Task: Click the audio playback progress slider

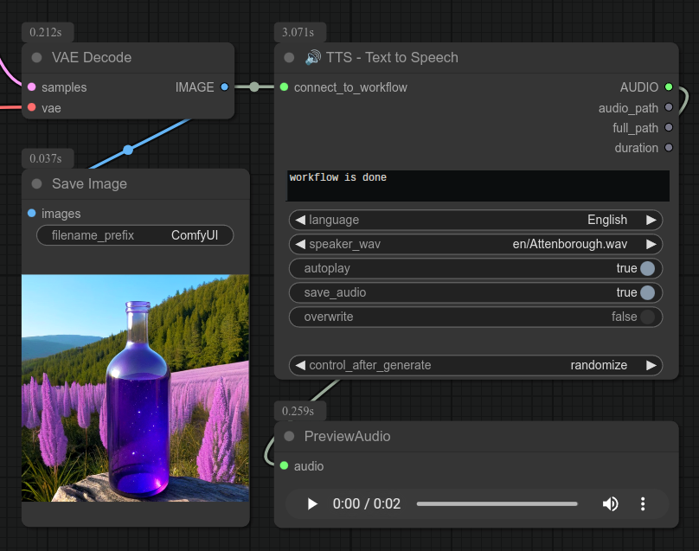Action: [x=497, y=503]
